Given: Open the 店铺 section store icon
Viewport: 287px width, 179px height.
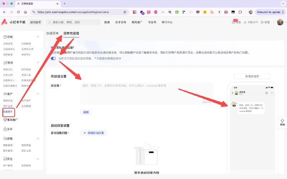Looking at the screenshot, I should click(x=5, y=37).
